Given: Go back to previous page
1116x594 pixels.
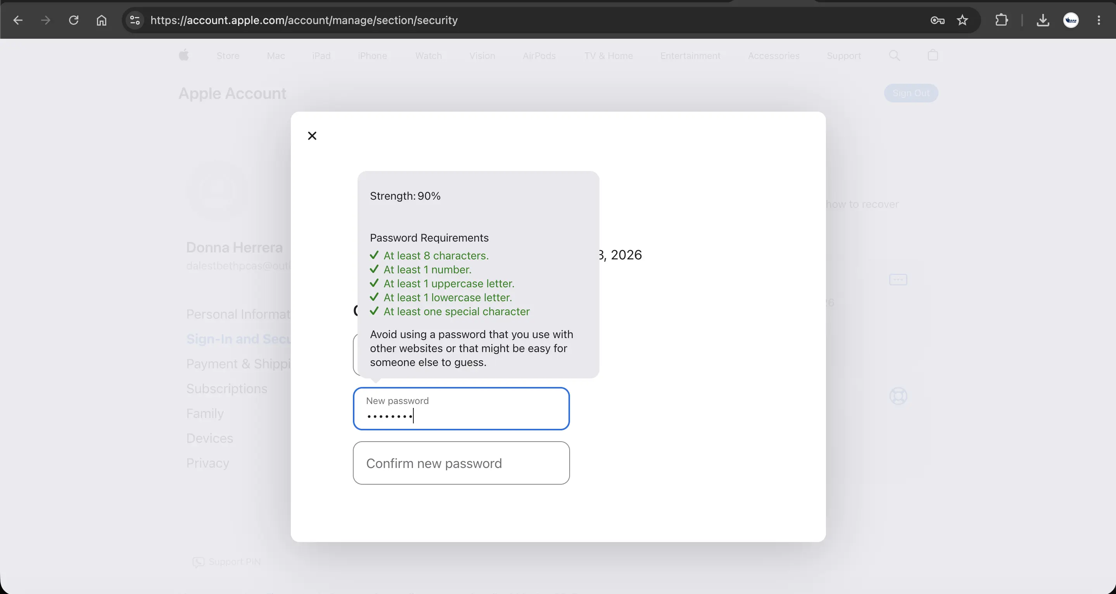Looking at the screenshot, I should (18, 20).
